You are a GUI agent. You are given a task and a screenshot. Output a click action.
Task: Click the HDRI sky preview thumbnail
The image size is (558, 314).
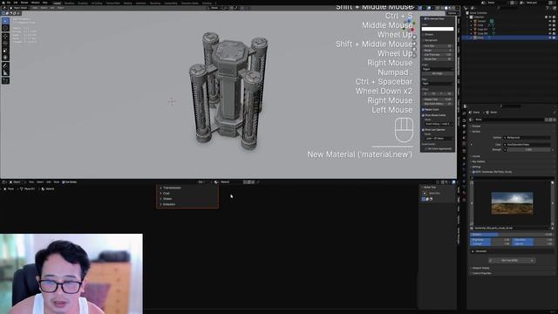pyautogui.click(x=512, y=203)
